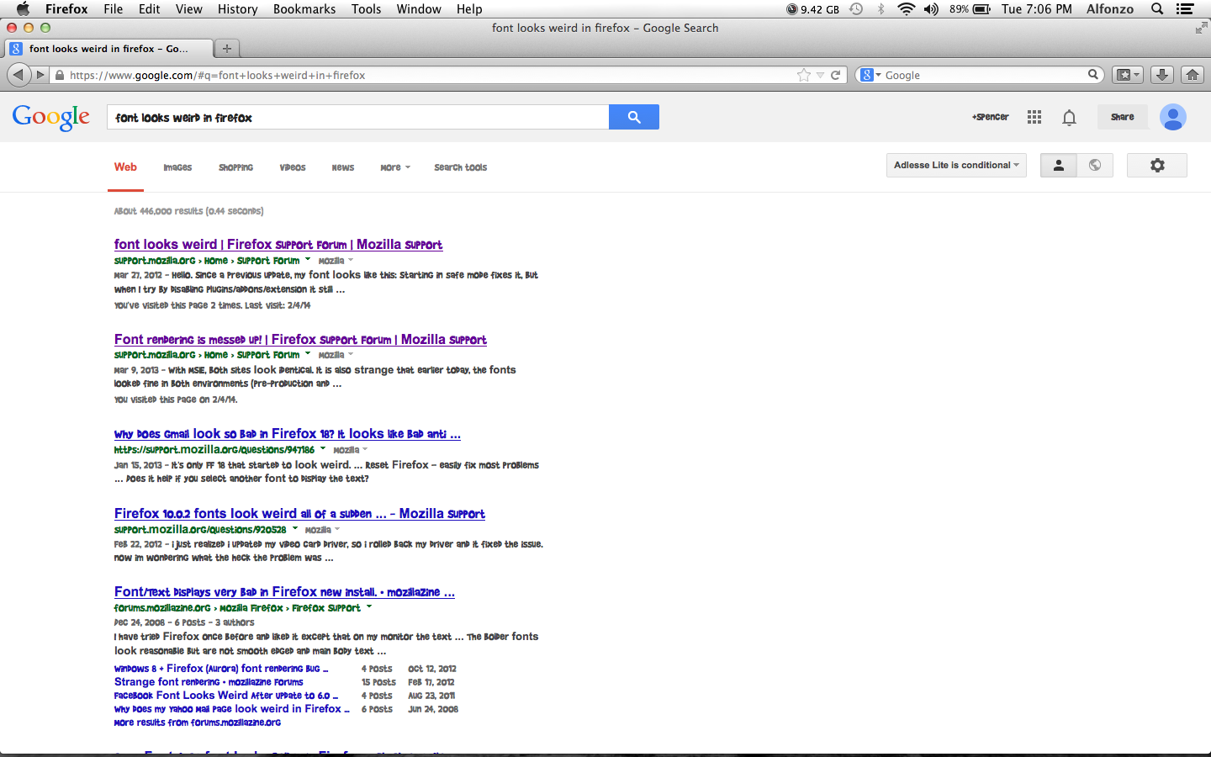This screenshot has width=1211, height=757.
Task: Enter full screen with the arrows icon
Action: coord(1200,28)
